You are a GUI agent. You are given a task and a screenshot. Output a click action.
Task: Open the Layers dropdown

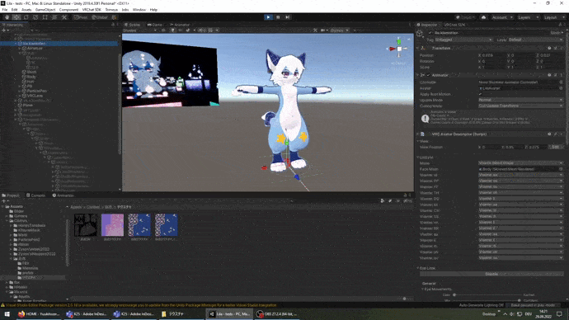(x=528, y=17)
